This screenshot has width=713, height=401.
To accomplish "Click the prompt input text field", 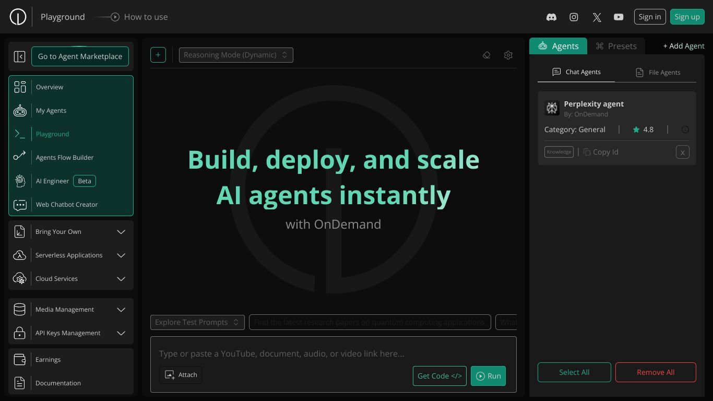I will click(x=334, y=353).
